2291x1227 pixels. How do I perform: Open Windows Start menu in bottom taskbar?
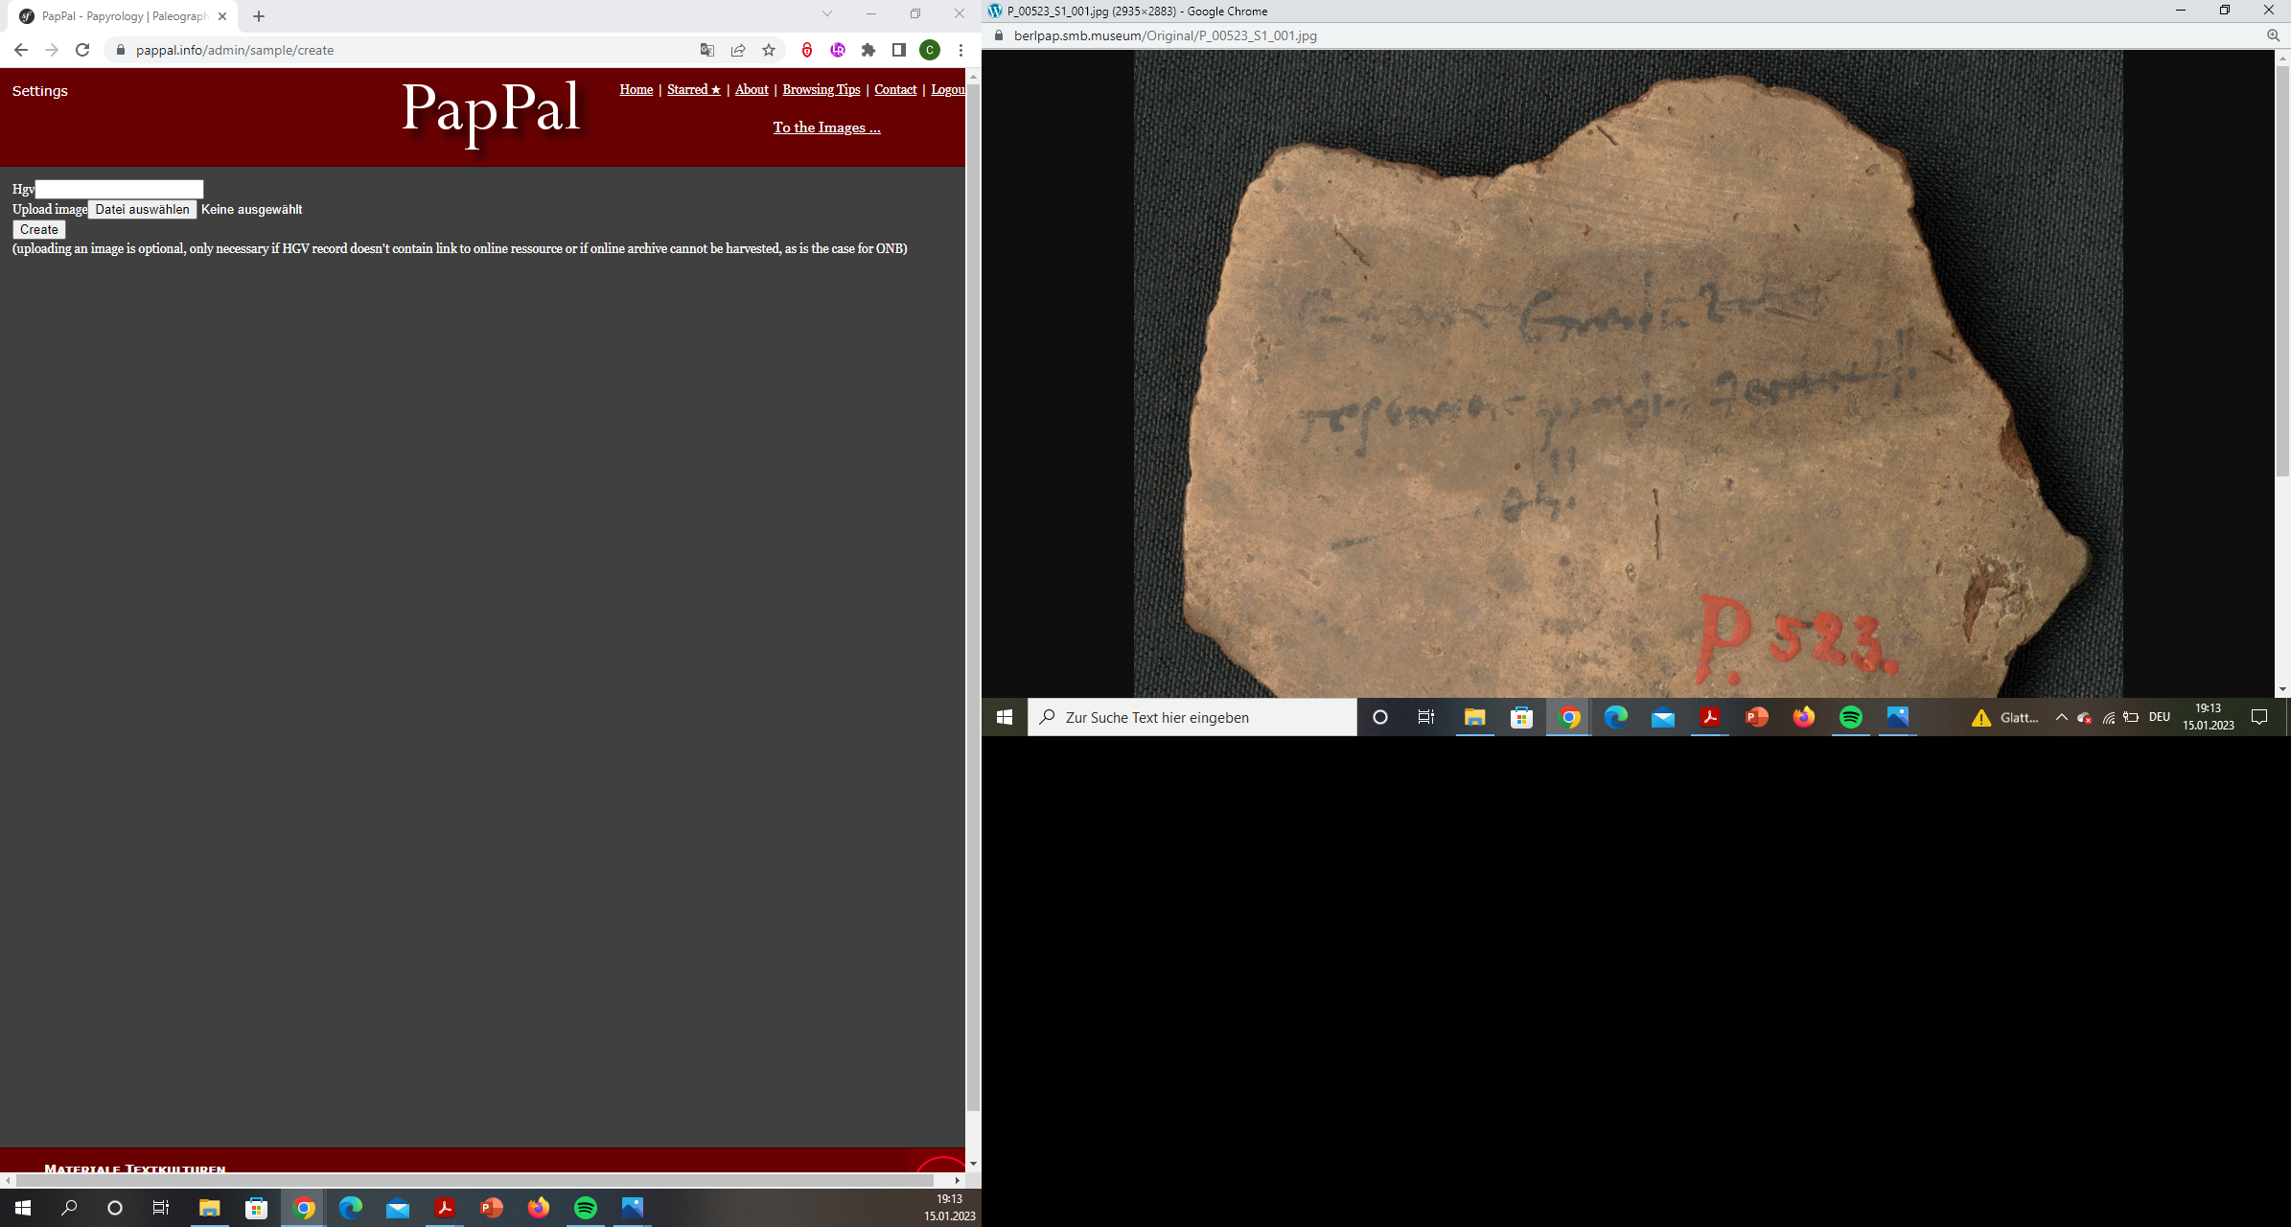click(23, 1208)
